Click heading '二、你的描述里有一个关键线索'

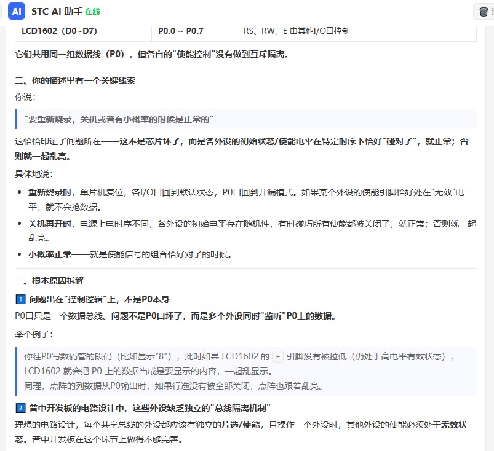click(75, 80)
